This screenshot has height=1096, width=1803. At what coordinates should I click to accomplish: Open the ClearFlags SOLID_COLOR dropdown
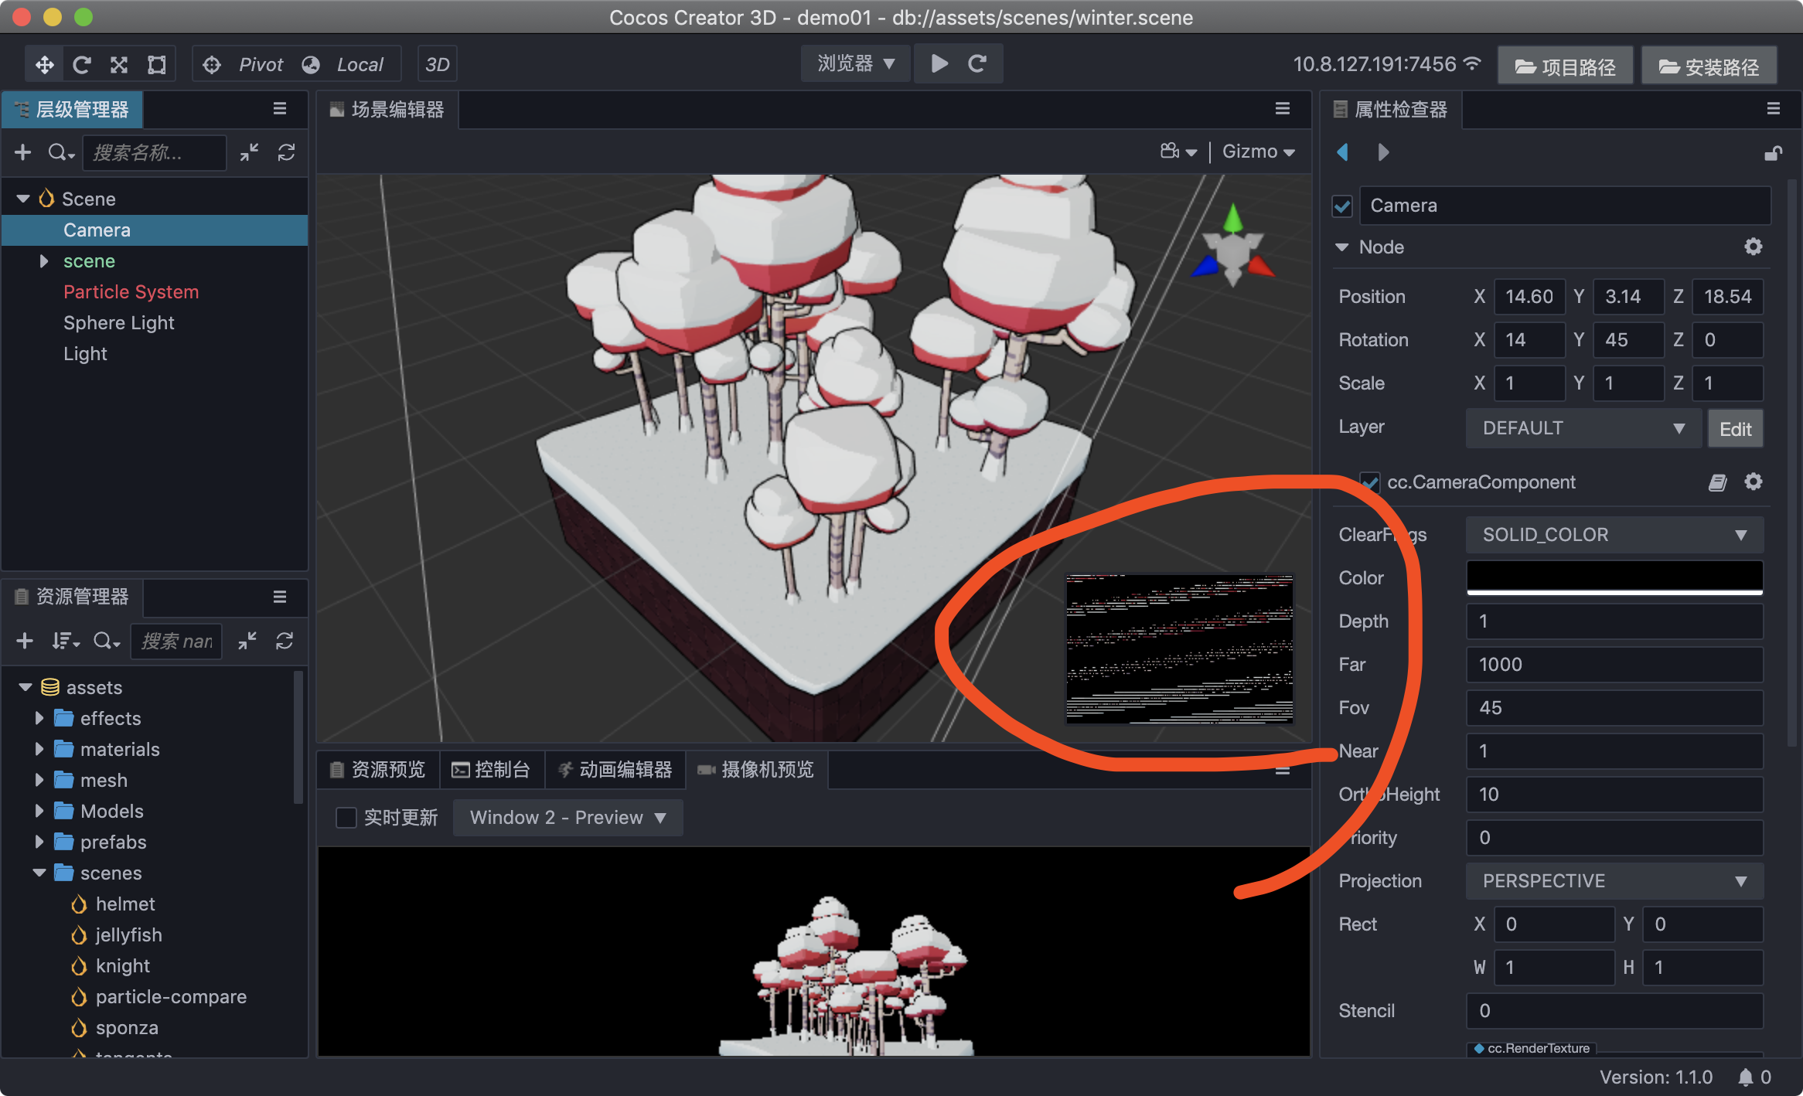(x=1614, y=535)
